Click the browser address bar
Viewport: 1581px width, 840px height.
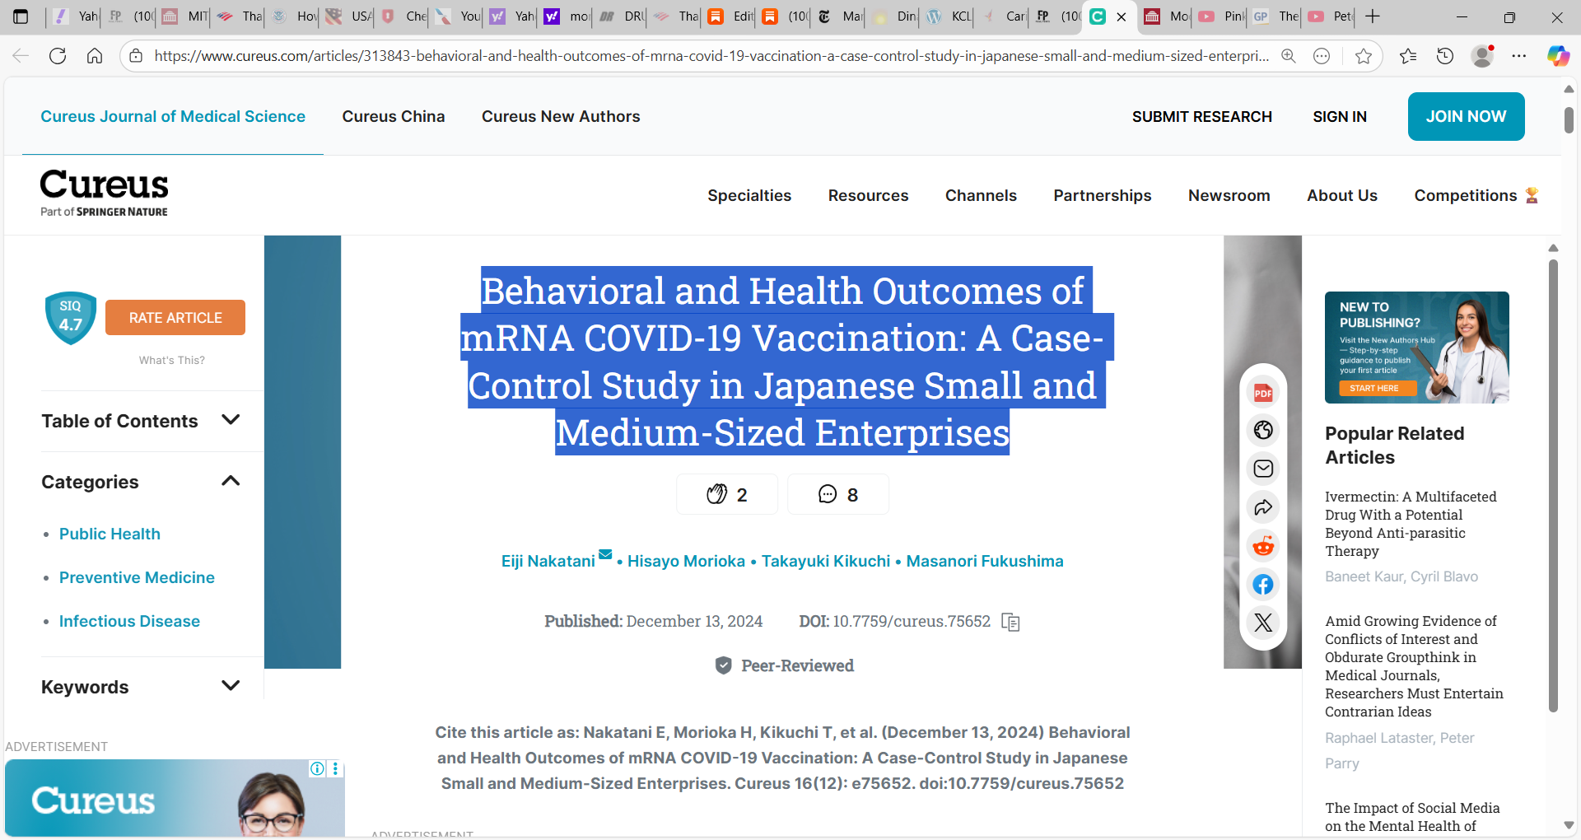click(x=711, y=56)
